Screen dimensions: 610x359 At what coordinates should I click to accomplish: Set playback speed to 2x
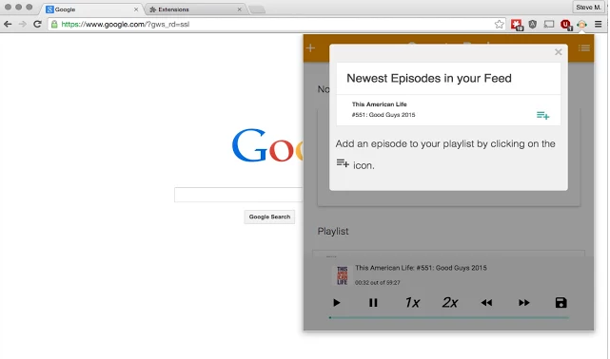[x=450, y=302]
